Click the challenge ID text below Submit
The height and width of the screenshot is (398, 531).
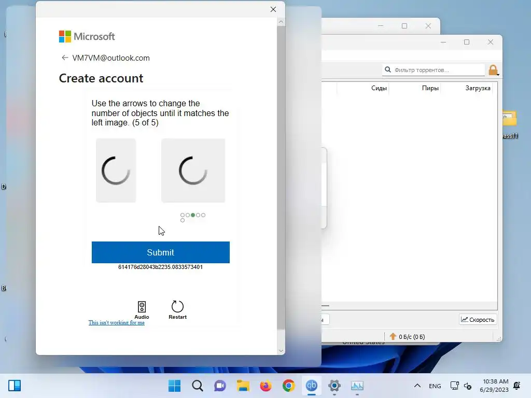tap(161, 267)
